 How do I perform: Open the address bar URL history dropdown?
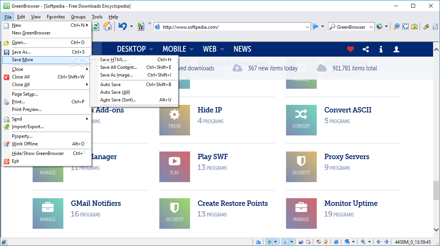(307, 27)
